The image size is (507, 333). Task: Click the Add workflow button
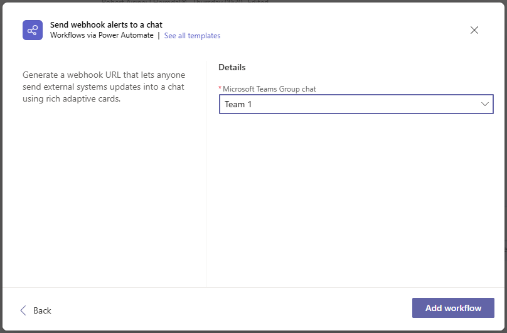(453, 308)
